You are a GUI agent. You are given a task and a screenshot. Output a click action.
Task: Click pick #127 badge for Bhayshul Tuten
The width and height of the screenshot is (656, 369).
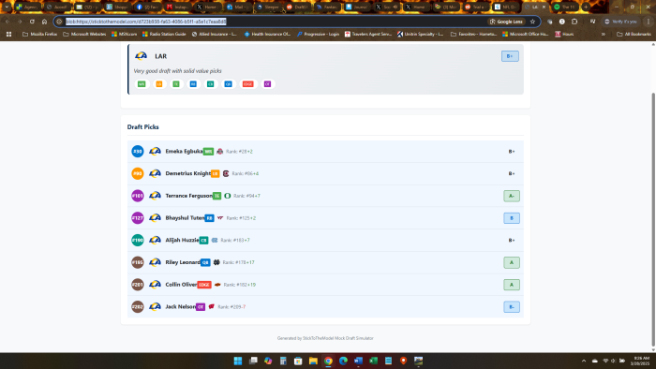[138, 217]
